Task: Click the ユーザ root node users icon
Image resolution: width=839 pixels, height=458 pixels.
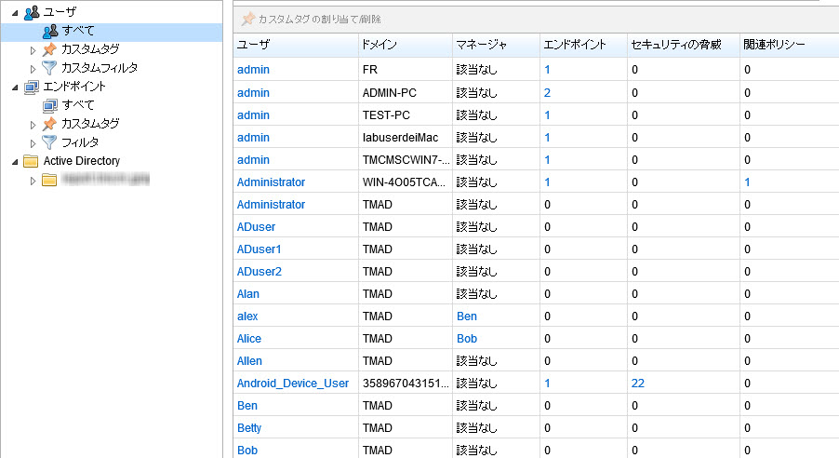Action: pos(33,12)
